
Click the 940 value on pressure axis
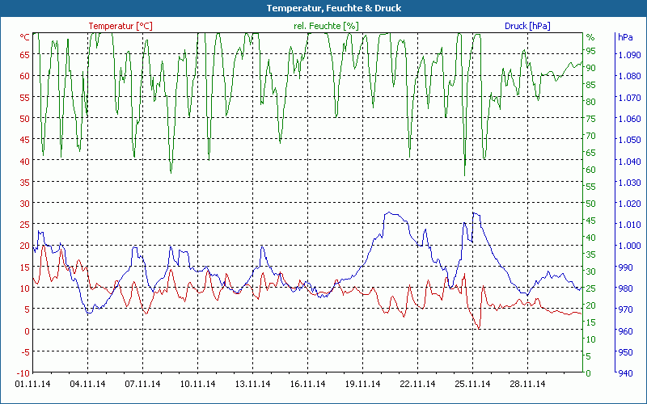(x=625, y=373)
